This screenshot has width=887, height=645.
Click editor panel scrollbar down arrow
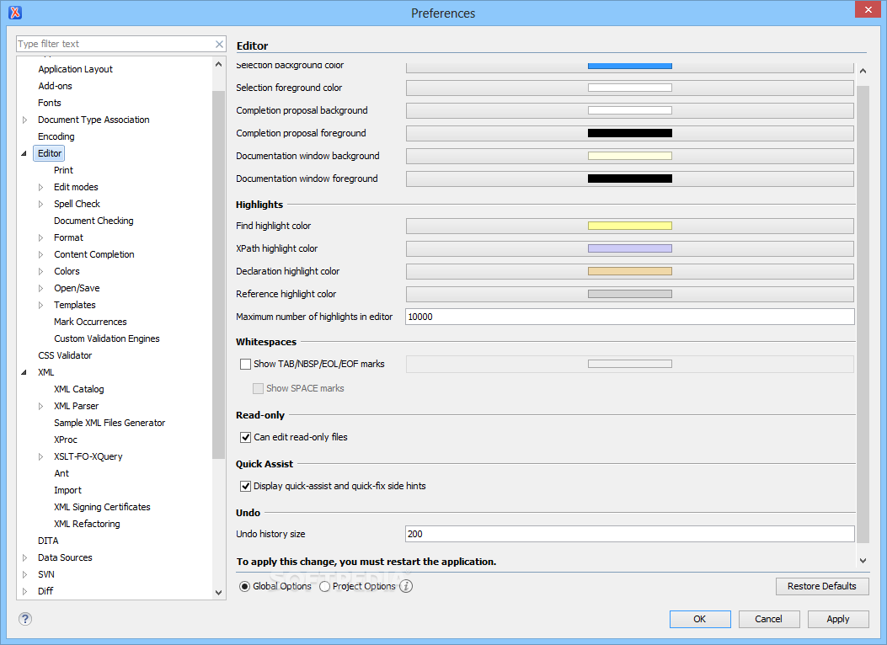click(x=863, y=561)
